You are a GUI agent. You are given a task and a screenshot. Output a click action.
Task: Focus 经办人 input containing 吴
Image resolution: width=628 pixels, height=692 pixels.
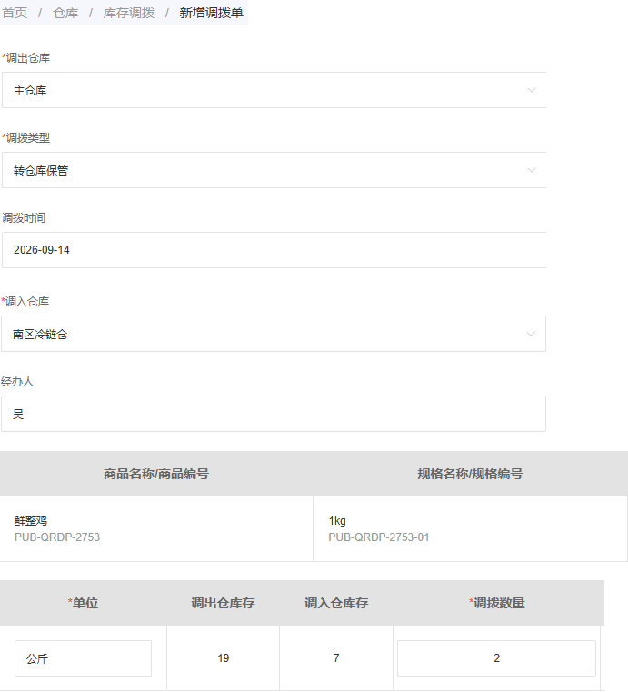[274, 414]
